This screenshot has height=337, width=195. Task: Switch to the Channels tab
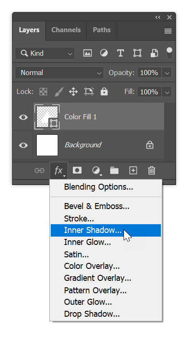(66, 30)
